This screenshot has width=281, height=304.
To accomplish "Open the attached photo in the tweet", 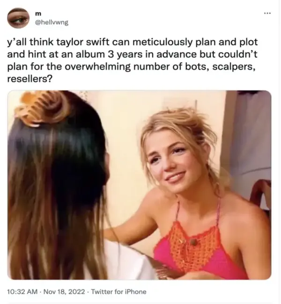I will tap(139, 185).
